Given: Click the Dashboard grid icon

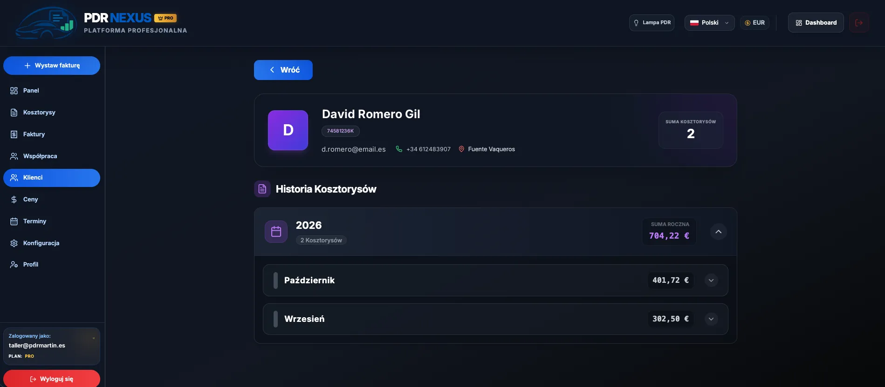Looking at the screenshot, I should point(799,23).
